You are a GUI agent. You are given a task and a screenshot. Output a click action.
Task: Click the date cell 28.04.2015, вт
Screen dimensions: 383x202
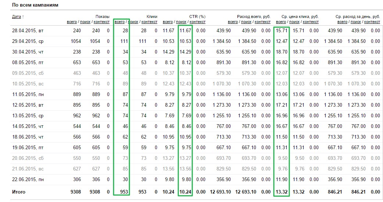[28, 31]
